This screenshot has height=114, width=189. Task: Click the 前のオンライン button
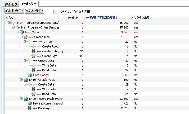(x=14, y=11)
